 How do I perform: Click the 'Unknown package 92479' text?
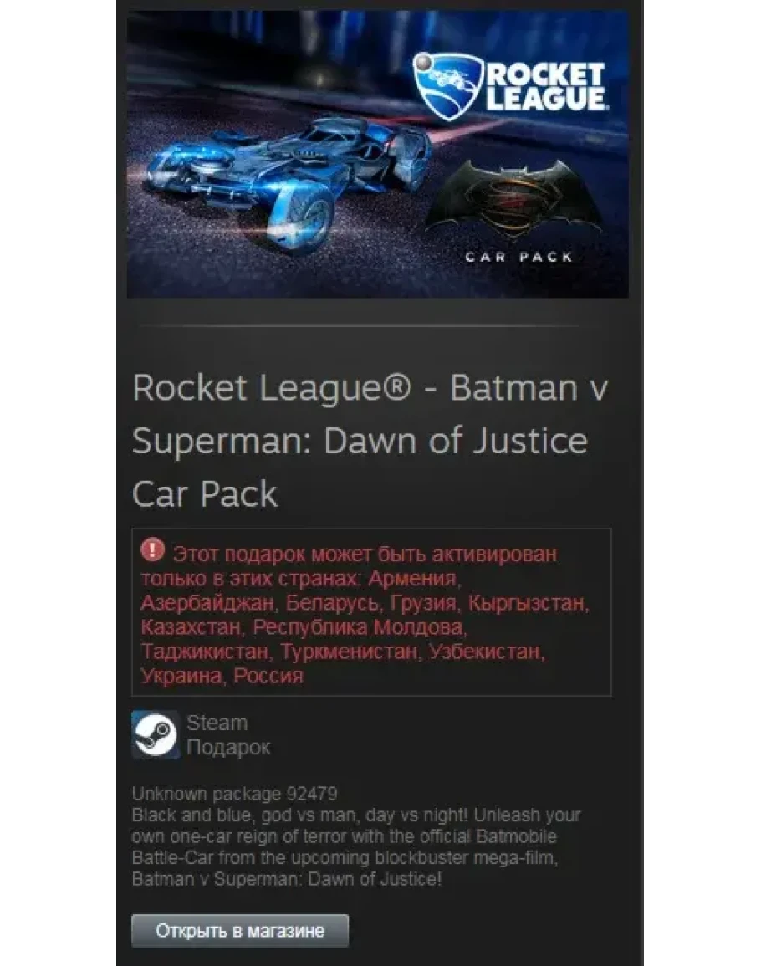(235, 794)
